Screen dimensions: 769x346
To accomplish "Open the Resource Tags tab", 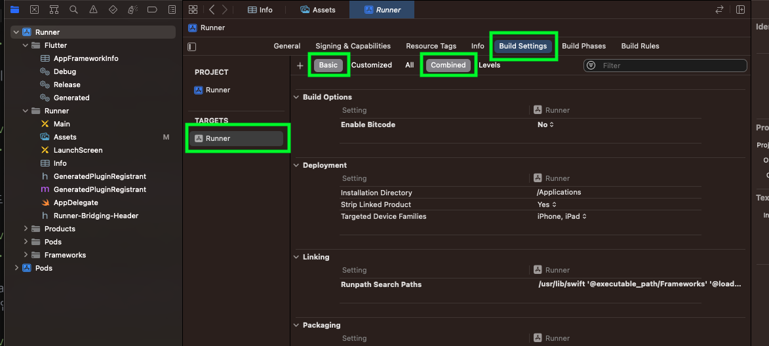I will click(x=431, y=46).
